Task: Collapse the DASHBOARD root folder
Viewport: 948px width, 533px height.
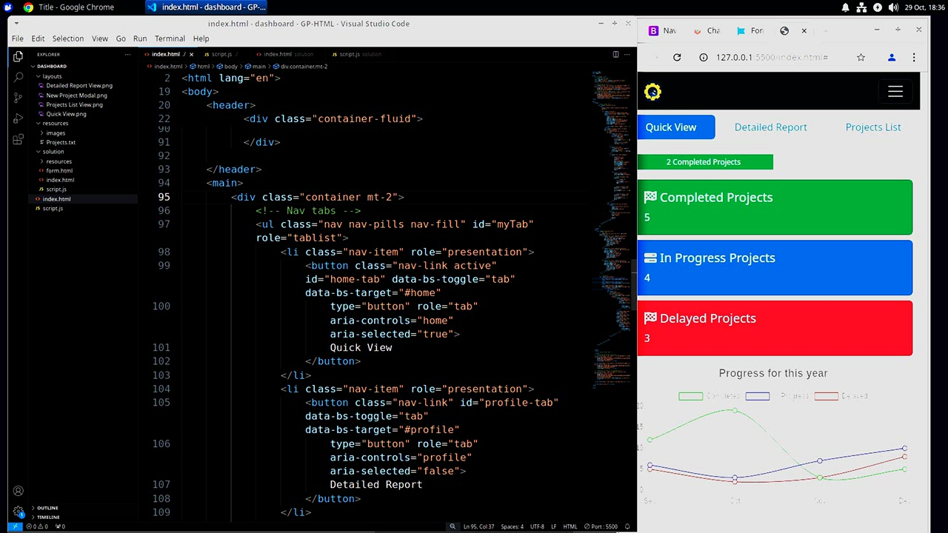Action: (51, 67)
